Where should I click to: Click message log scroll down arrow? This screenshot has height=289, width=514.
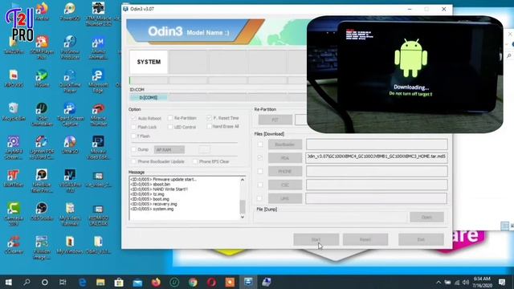pos(243,217)
